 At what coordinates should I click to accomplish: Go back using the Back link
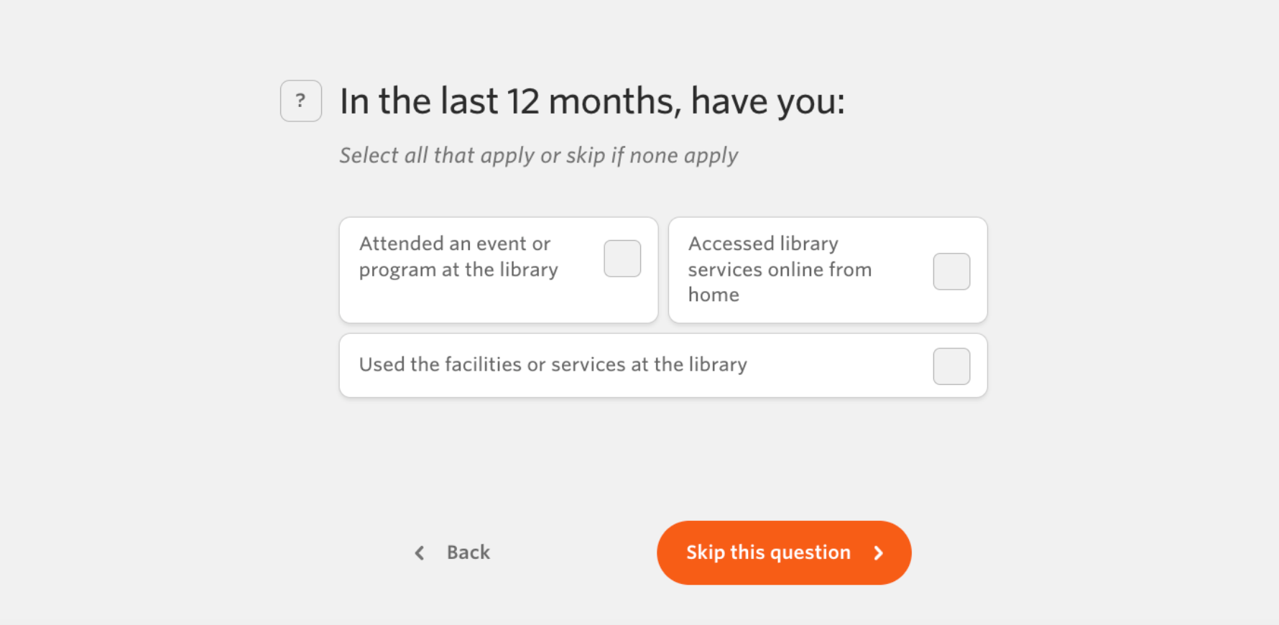(468, 552)
